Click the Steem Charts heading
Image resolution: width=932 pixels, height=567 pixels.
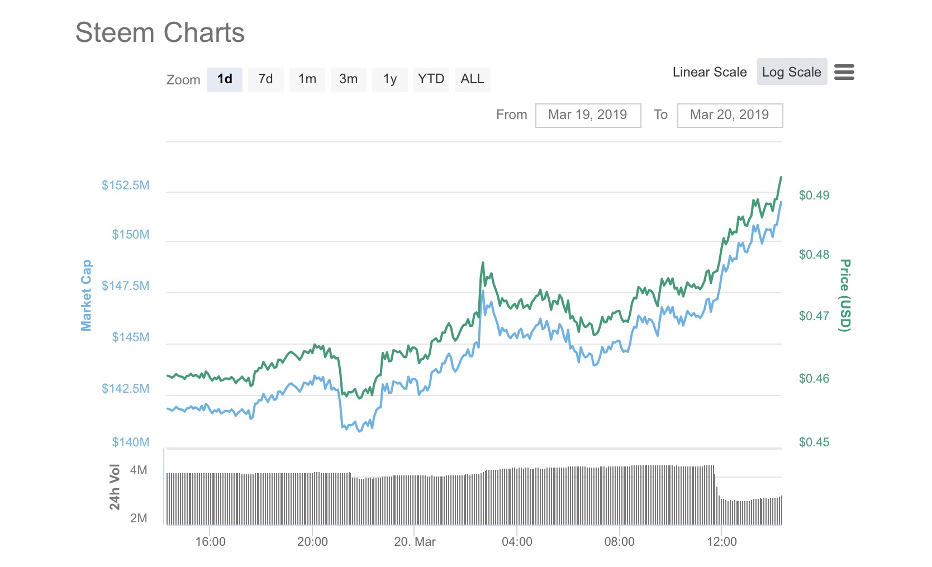160,33
